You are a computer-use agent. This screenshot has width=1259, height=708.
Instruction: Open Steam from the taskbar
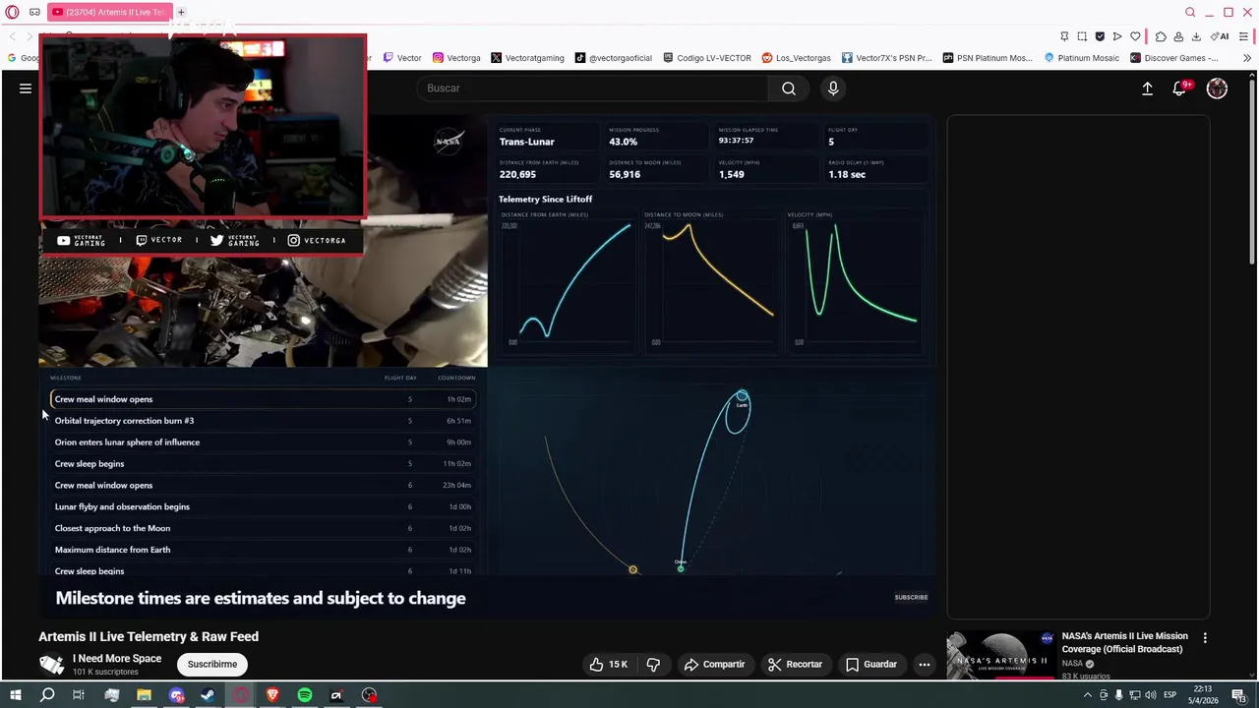208,695
